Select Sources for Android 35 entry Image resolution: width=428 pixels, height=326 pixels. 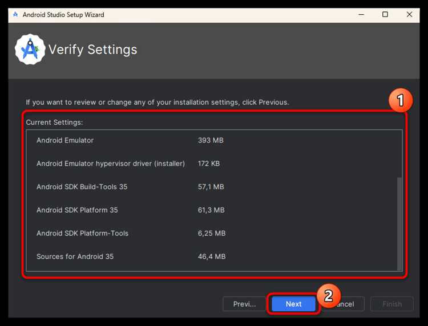point(214,256)
